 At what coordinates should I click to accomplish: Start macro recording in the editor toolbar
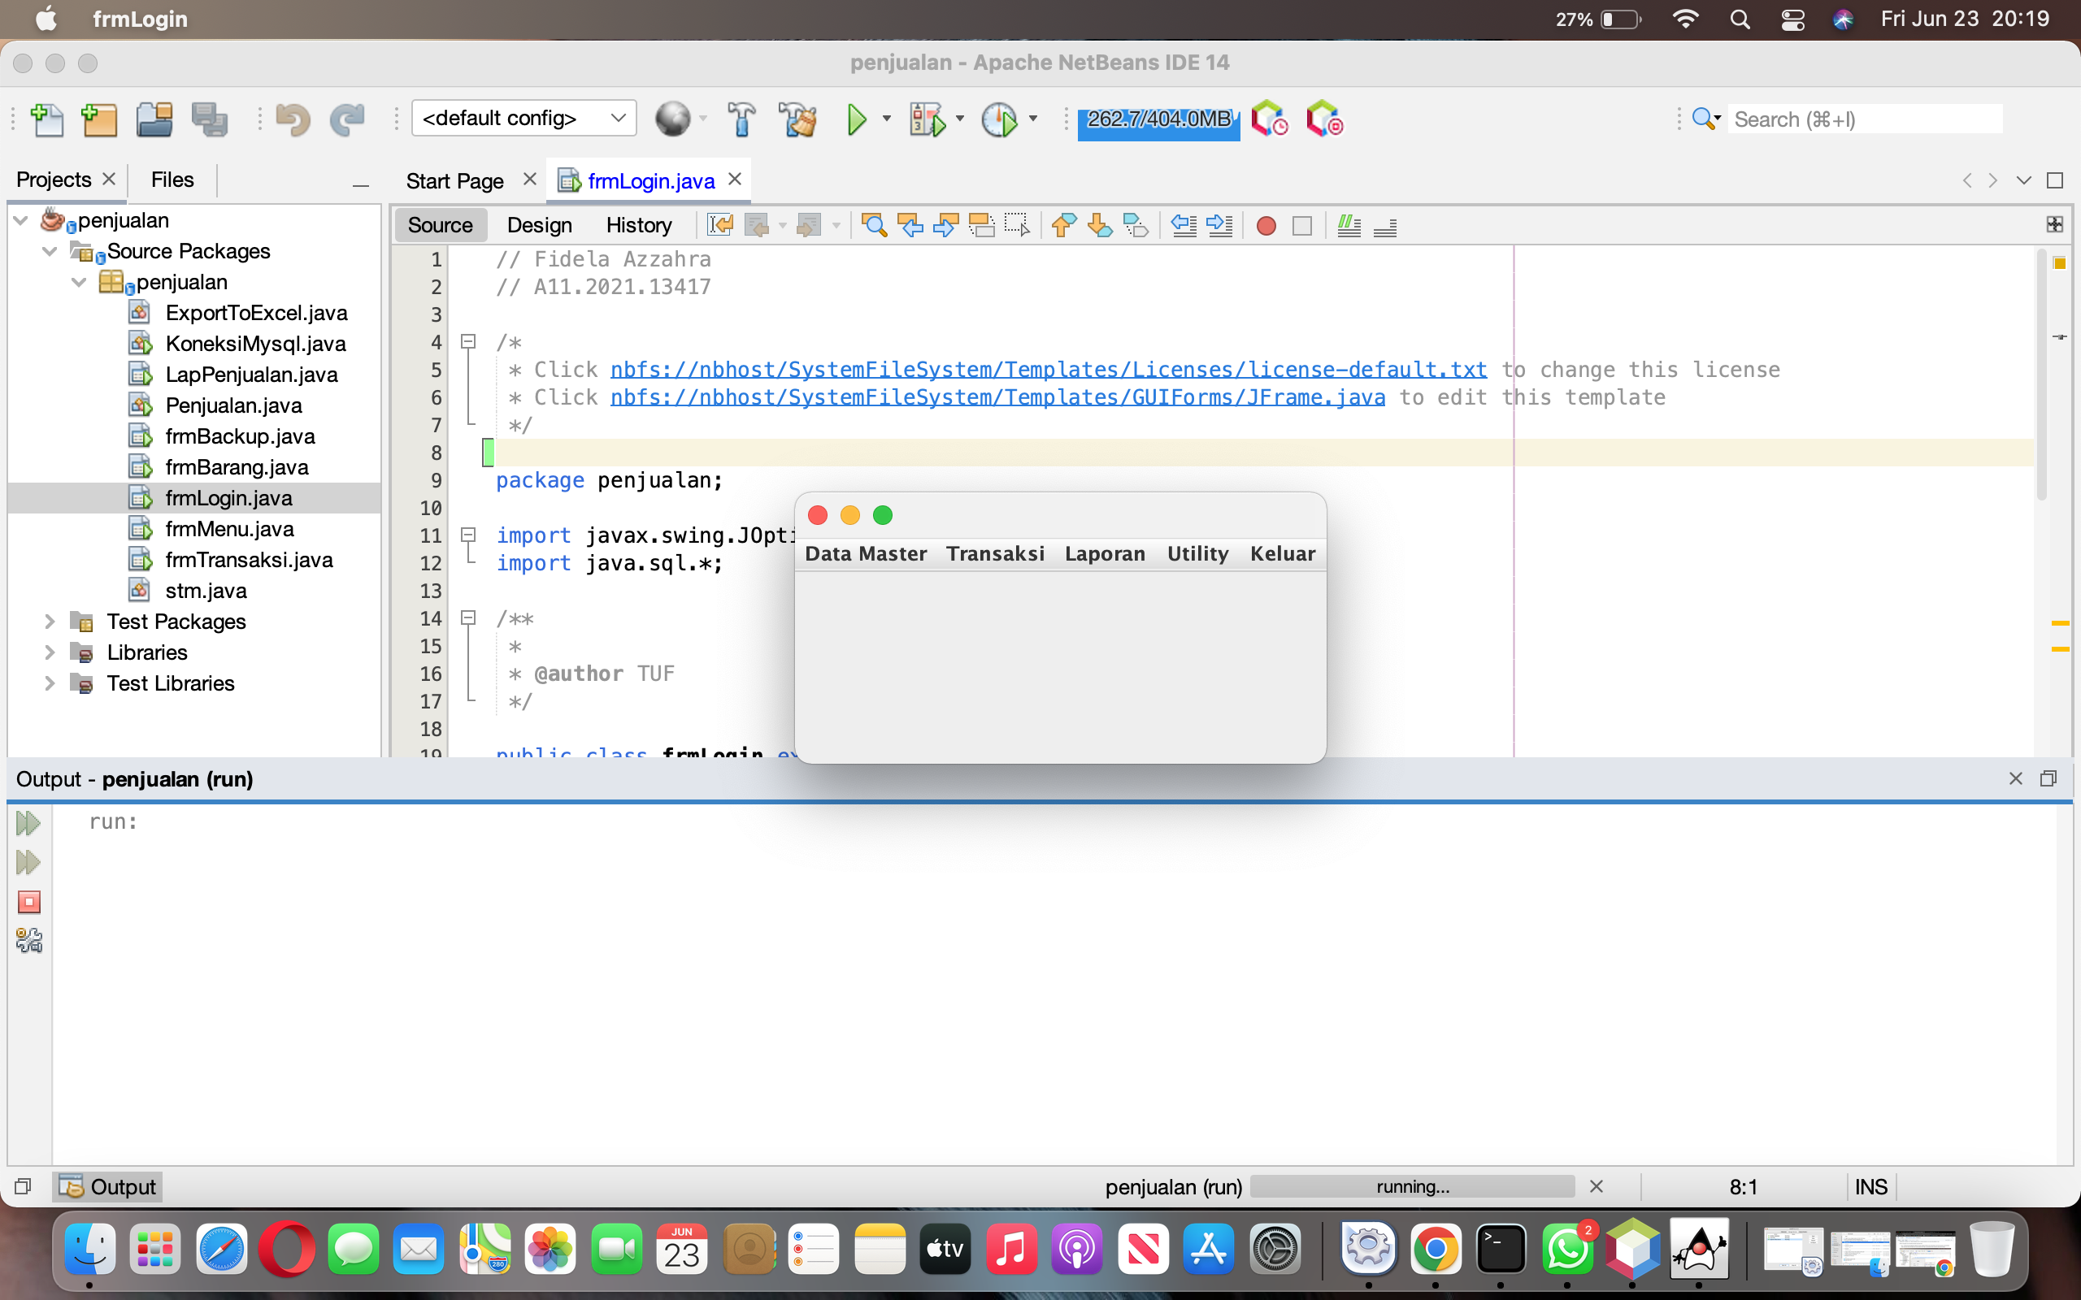pyautogui.click(x=1265, y=225)
